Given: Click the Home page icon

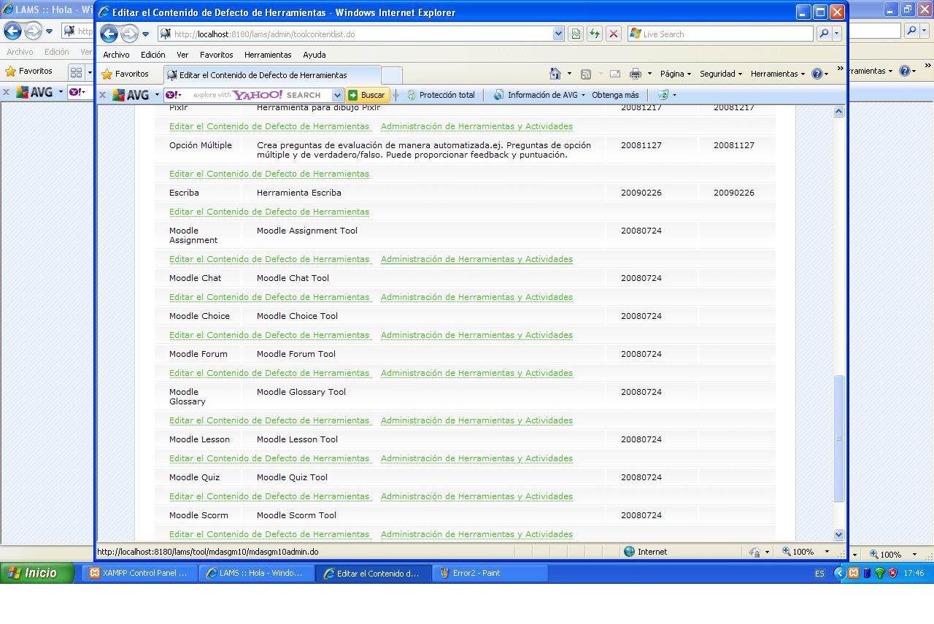Looking at the screenshot, I should (x=555, y=74).
